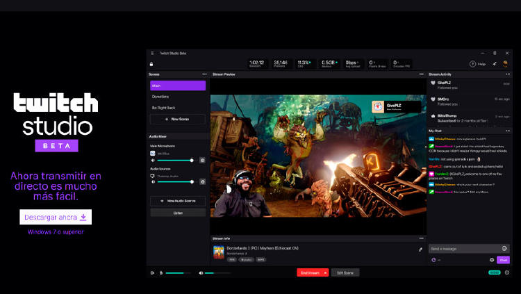Click BitisThump Subscribed activity entry
The height and width of the screenshot is (294, 521).
pyautogui.click(x=470, y=118)
